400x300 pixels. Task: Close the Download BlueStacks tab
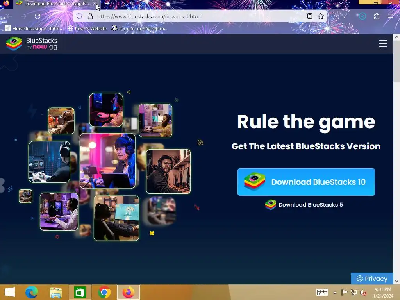(95, 3)
